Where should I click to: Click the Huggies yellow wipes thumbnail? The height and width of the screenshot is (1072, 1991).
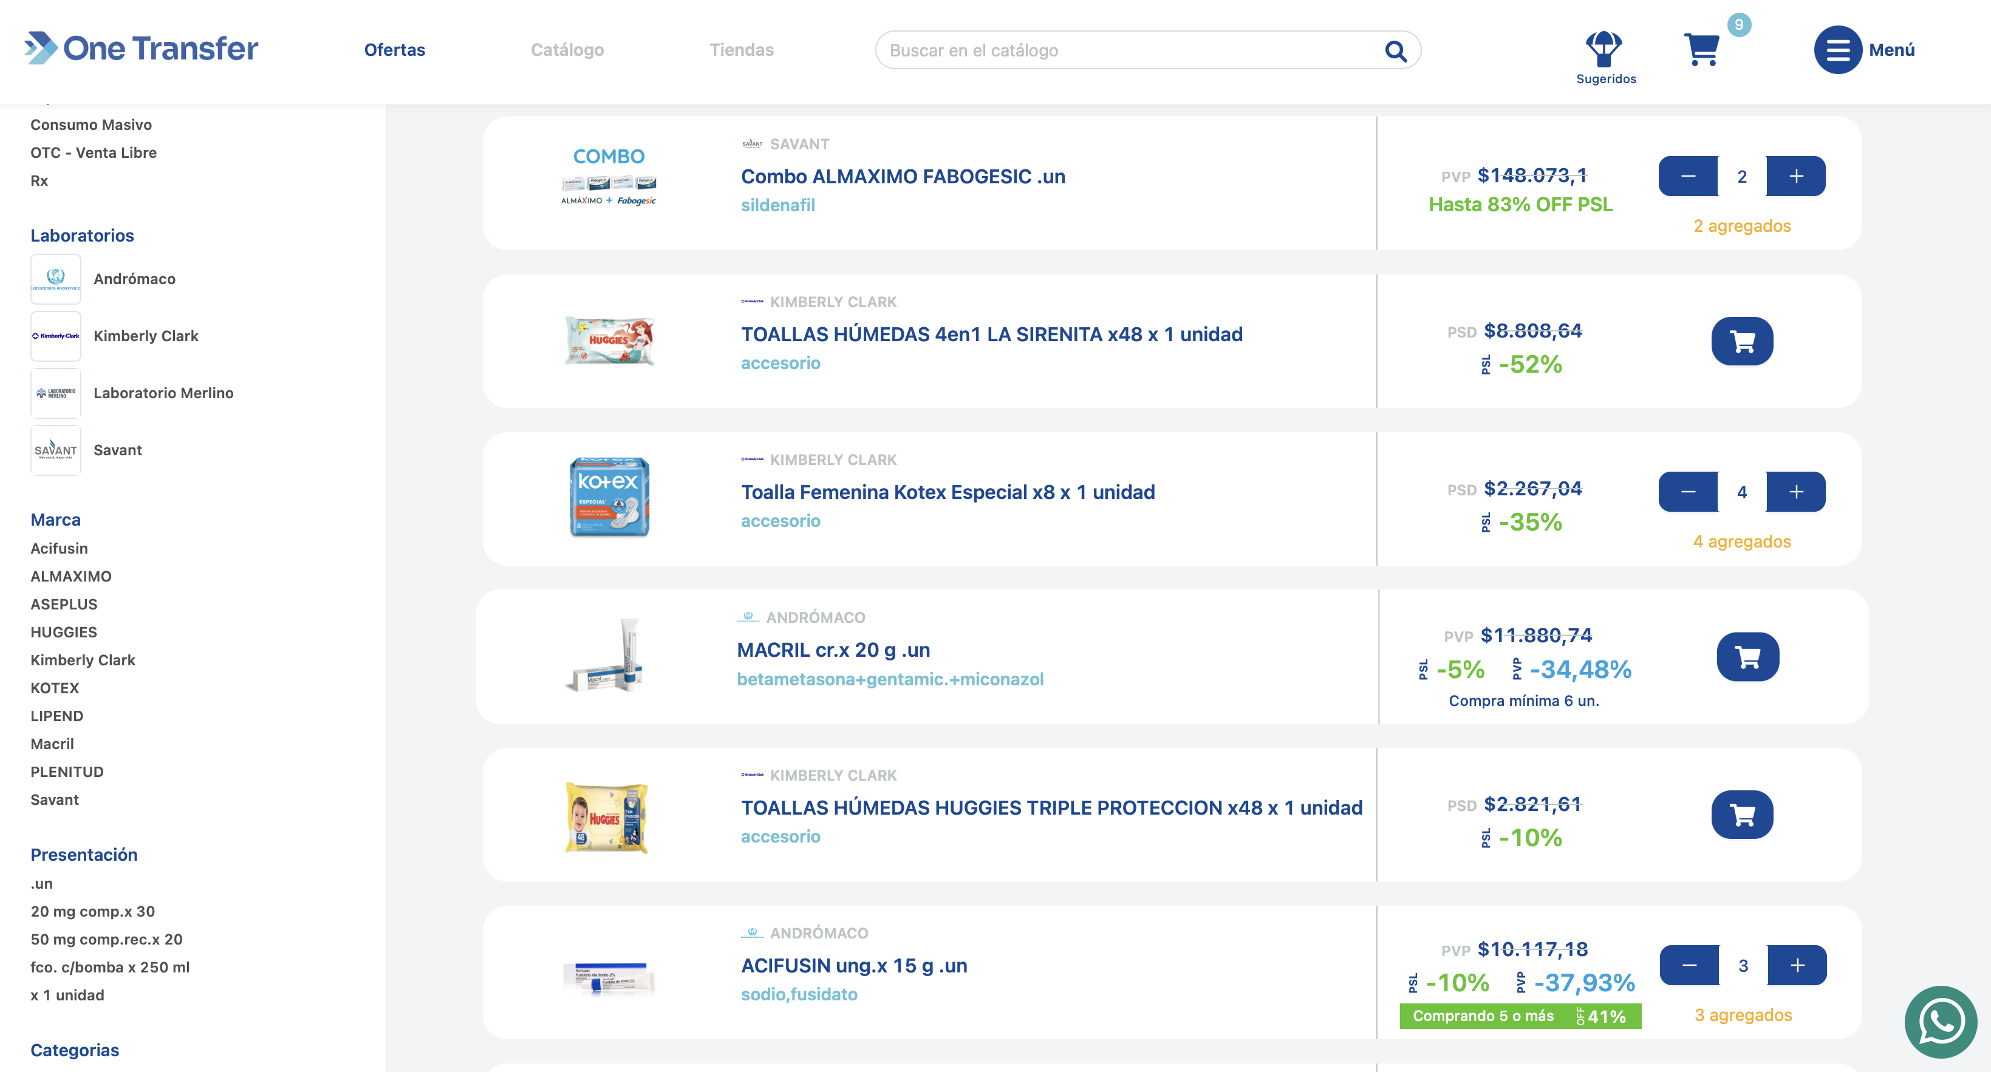coord(607,817)
